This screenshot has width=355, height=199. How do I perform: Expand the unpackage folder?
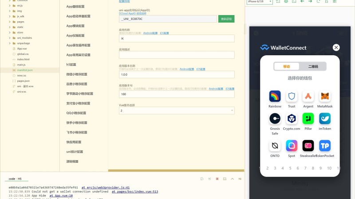coord(9,43)
